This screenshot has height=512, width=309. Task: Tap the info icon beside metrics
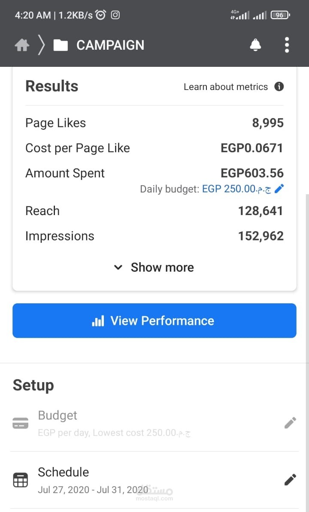[279, 87]
